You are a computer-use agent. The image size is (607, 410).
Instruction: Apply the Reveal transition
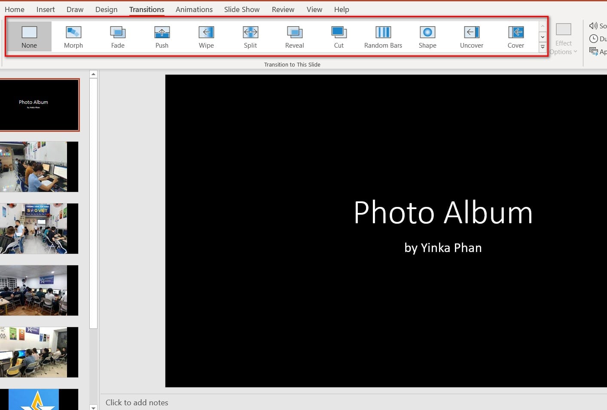point(295,37)
